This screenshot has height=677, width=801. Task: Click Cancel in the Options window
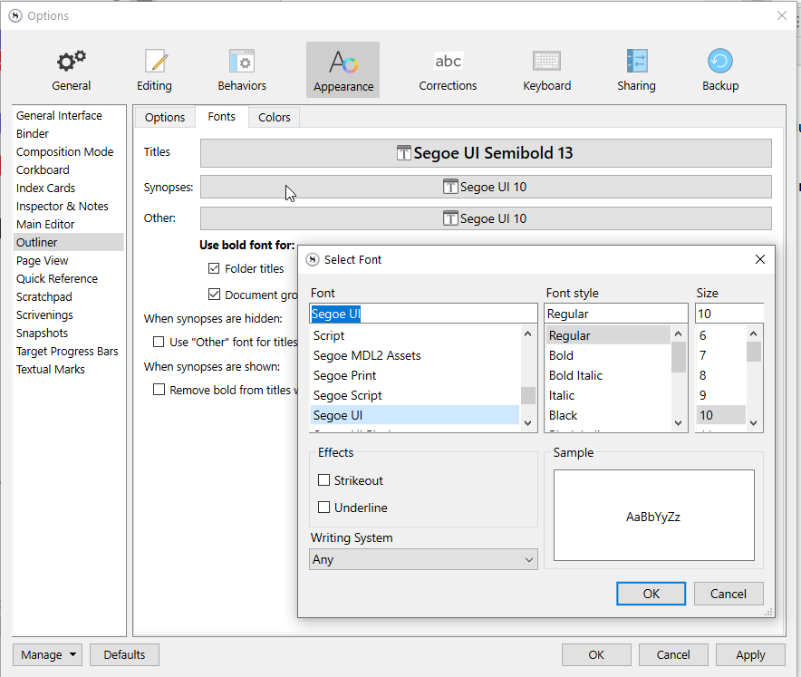(673, 655)
